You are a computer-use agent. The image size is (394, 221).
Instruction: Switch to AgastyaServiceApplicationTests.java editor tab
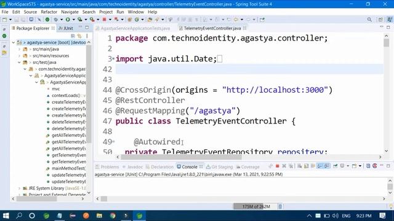click(x=133, y=28)
